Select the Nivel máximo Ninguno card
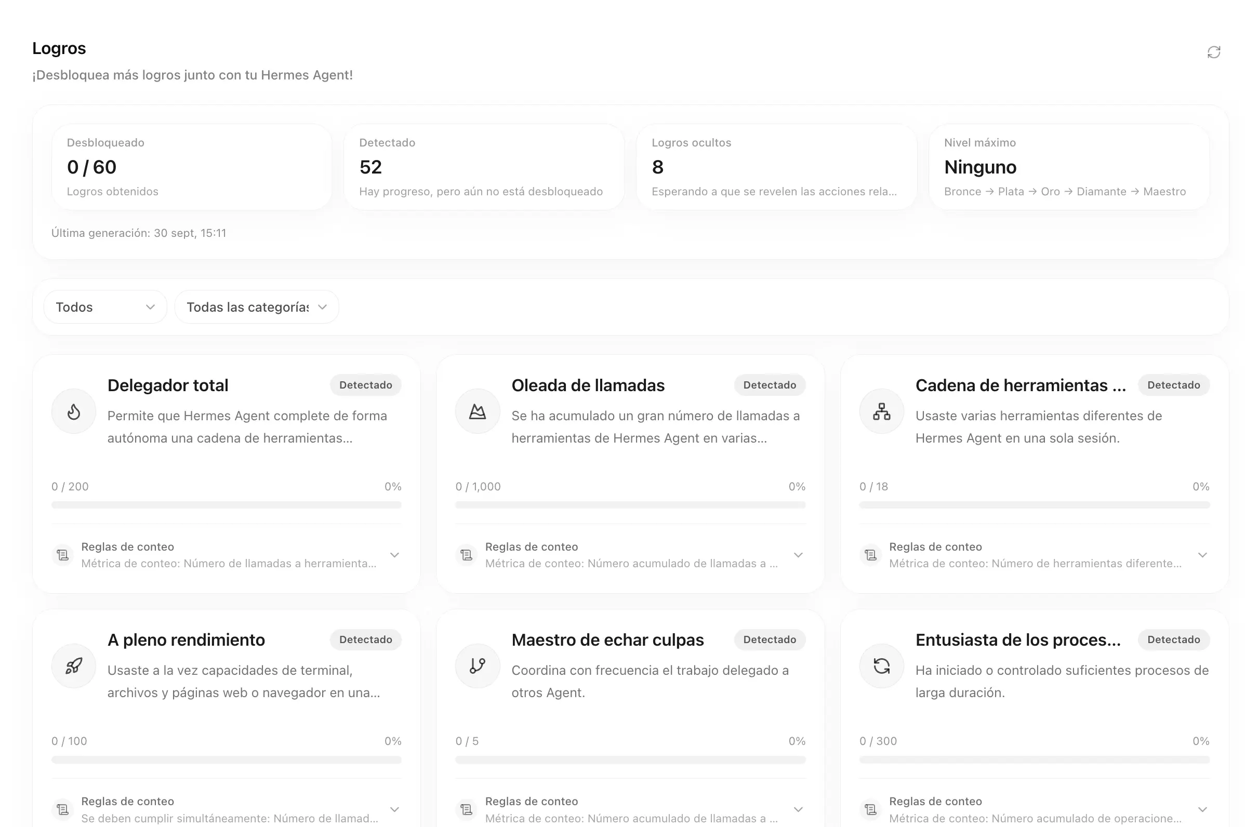1245x827 pixels. pyautogui.click(x=1069, y=167)
